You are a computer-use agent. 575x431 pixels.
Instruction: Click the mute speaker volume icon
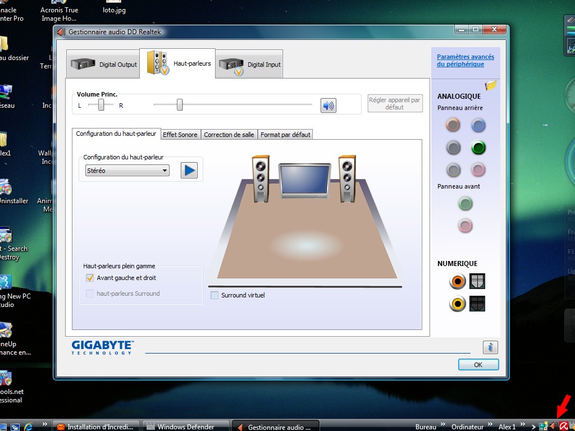(328, 105)
